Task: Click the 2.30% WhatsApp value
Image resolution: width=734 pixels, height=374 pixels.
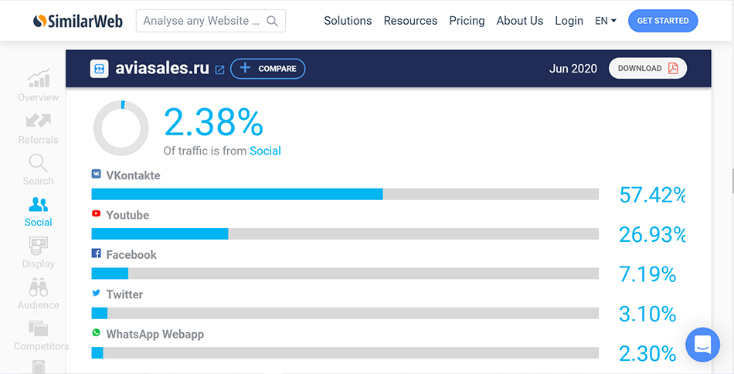Action: [x=648, y=354]
